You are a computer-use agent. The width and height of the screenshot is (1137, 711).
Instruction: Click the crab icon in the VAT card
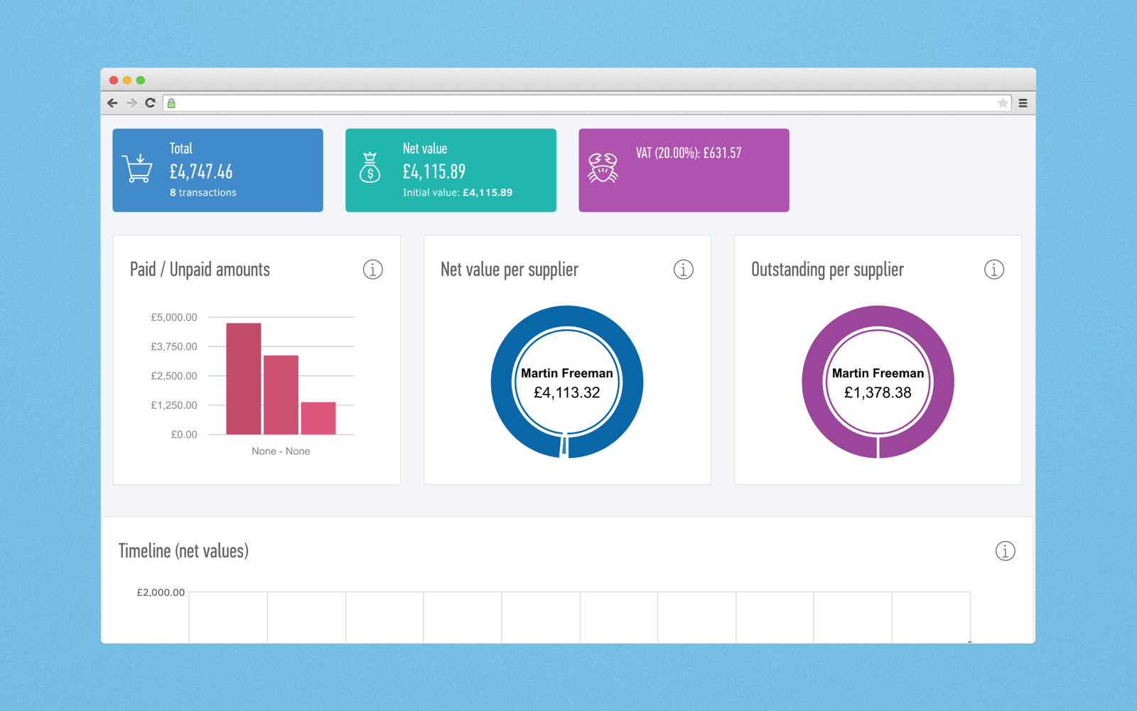pos(603,168)
